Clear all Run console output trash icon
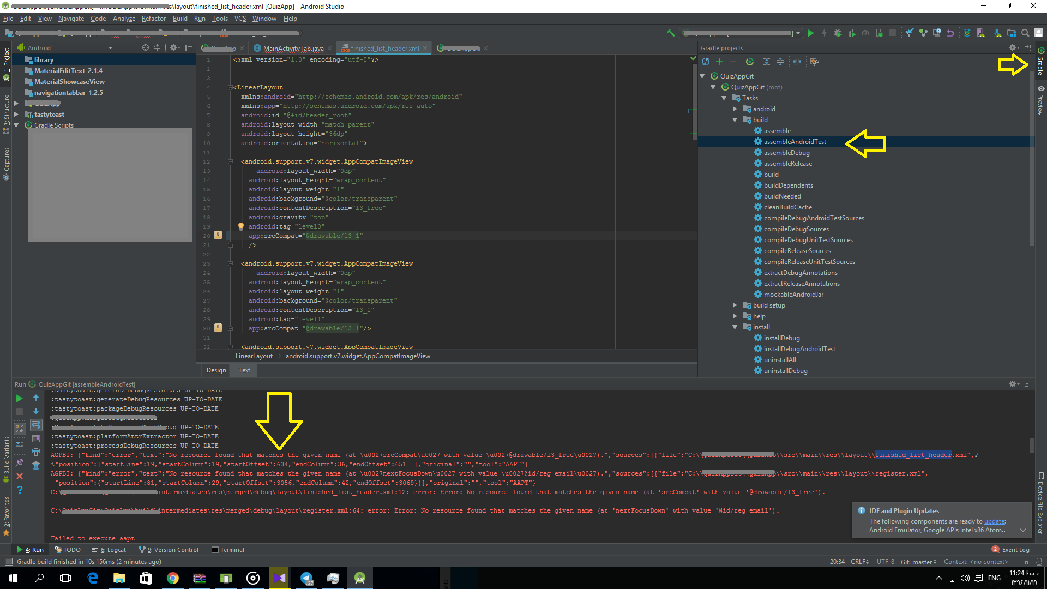 (36, 466)
